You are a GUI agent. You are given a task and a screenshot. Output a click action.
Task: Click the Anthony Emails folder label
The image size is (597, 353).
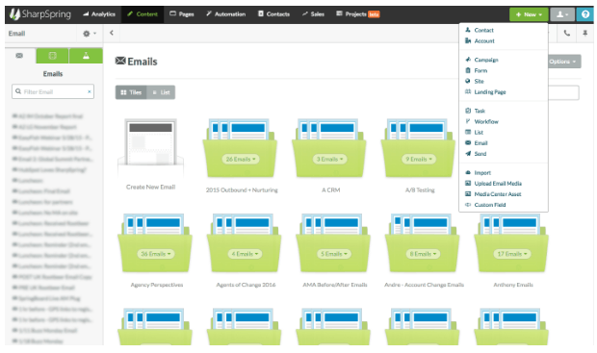(x=513, y=285)
